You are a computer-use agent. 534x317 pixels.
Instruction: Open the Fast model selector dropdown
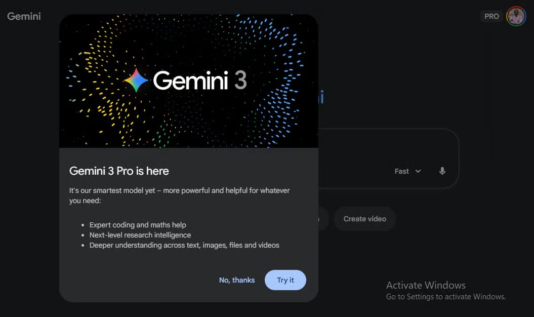408,171
